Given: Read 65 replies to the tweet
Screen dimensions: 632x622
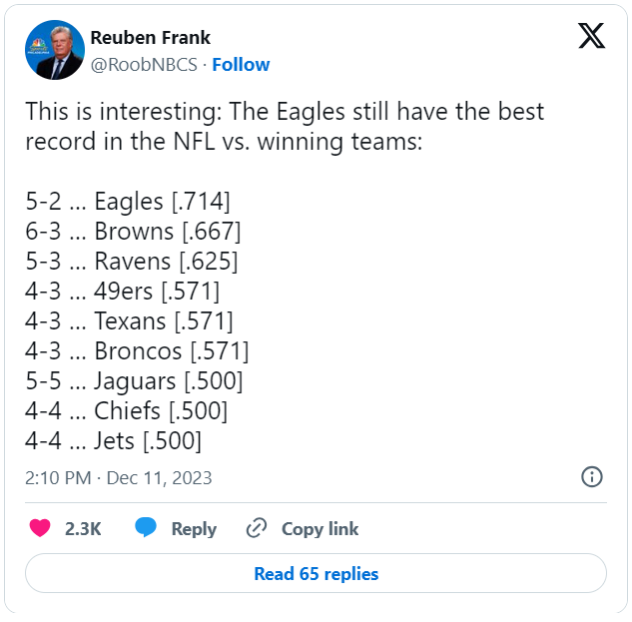Looking at the screenshot, I should 316,574.
